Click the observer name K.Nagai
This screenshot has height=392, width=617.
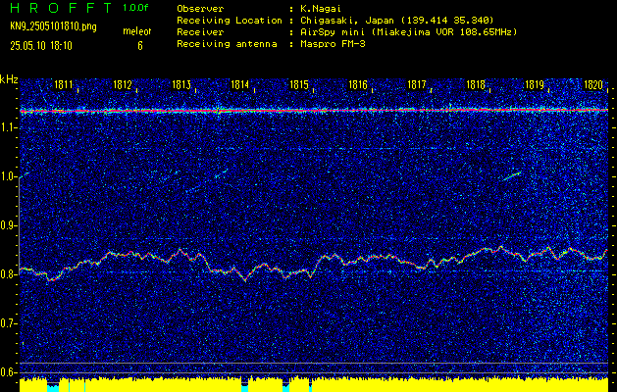[320, 8]
